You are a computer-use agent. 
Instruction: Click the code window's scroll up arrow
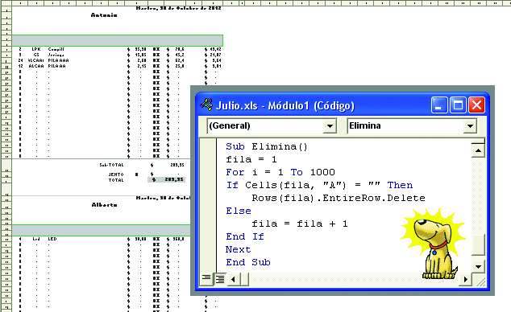pos(478,150)
